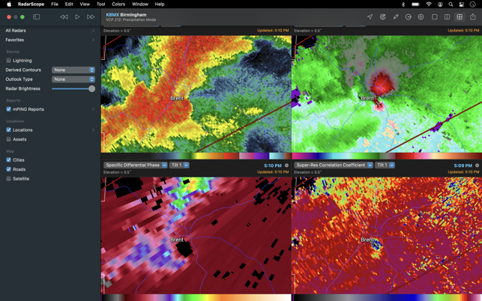Open settings gear next to 5:10 PM

tap(286, 165)
